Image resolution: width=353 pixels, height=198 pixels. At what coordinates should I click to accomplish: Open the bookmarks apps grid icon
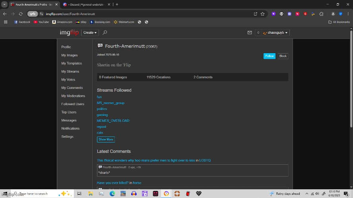[x=6, y=22]
